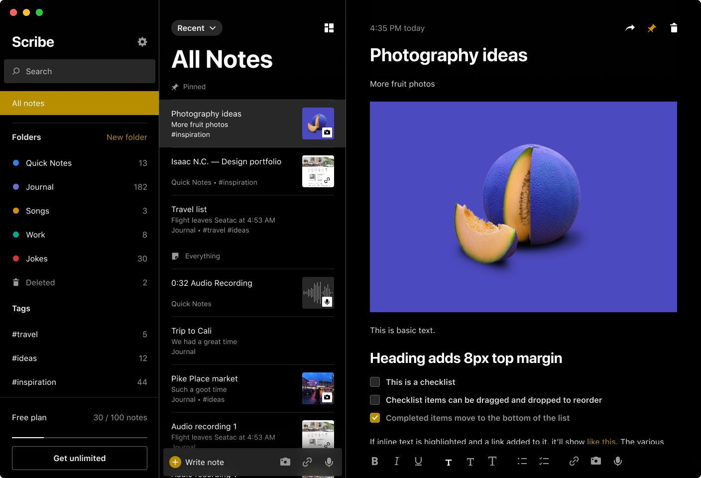Apply underline formatting in editor toolbar

click(x=419, y=461)
